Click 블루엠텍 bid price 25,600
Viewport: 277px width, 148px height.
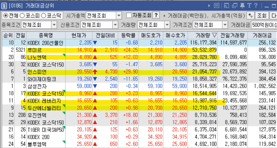coord(180,144)
